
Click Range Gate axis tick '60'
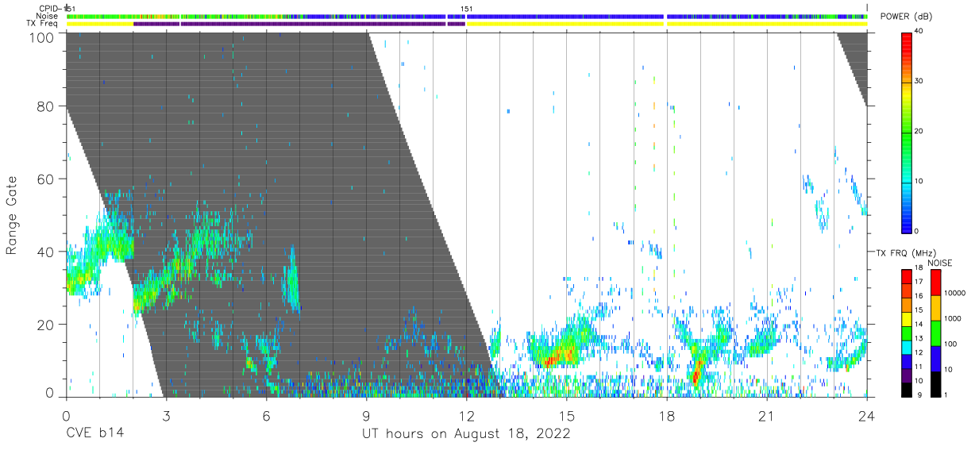(x=45, y=179)
